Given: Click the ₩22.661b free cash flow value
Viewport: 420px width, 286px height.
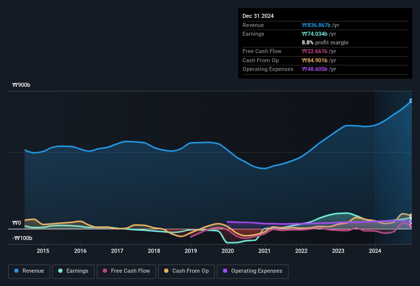Looking at the screenshot, I should pyautogui.click(x=315, y=51).
